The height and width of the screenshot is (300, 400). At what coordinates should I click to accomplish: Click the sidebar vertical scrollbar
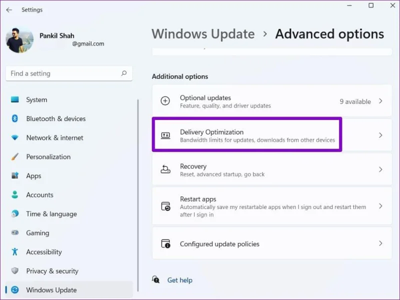(138, 195)
